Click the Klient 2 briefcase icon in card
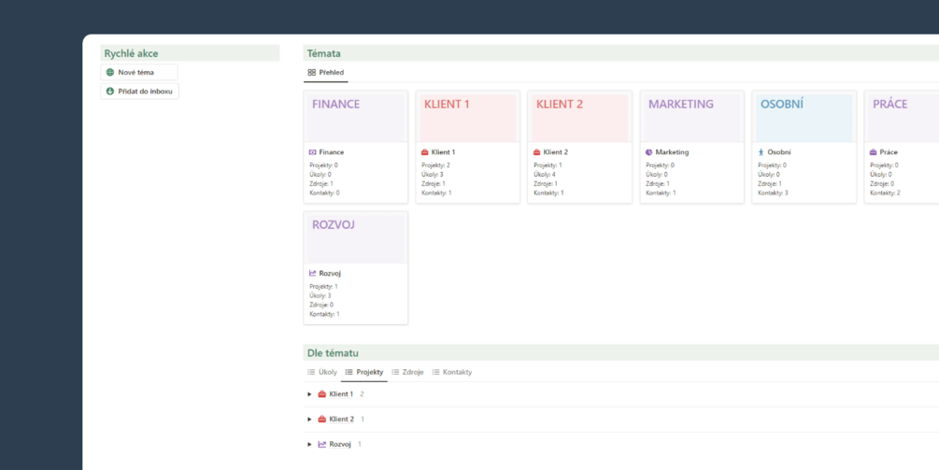Screen dimensions: 939x470 [x=536, y=152]
